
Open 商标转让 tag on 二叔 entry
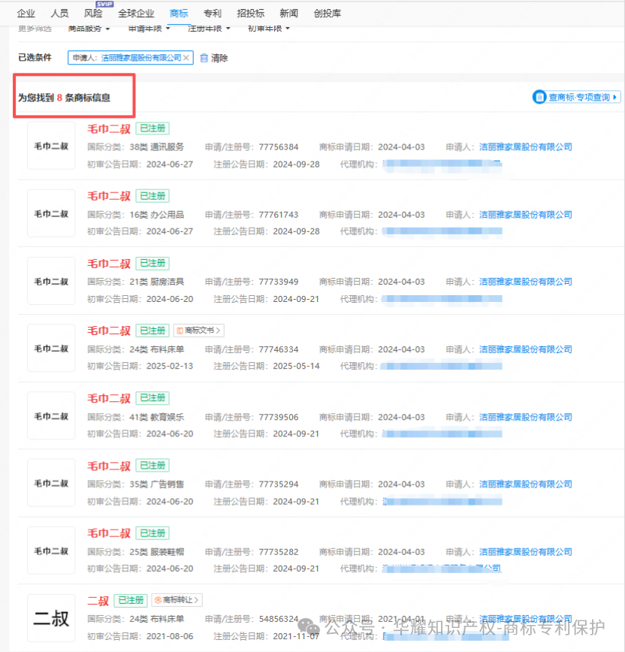(x=177, y=599)
